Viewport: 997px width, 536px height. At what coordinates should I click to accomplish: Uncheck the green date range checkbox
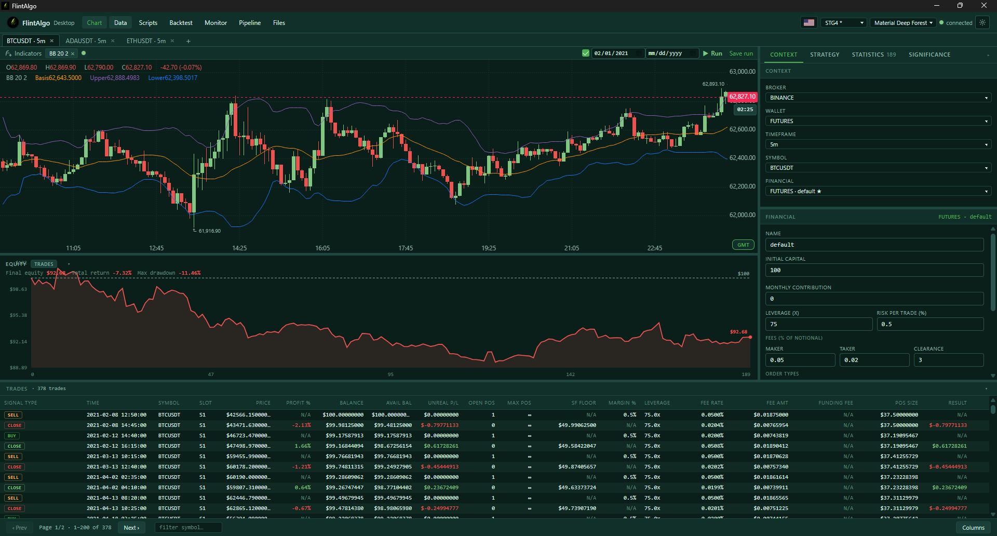click(586, 53)
